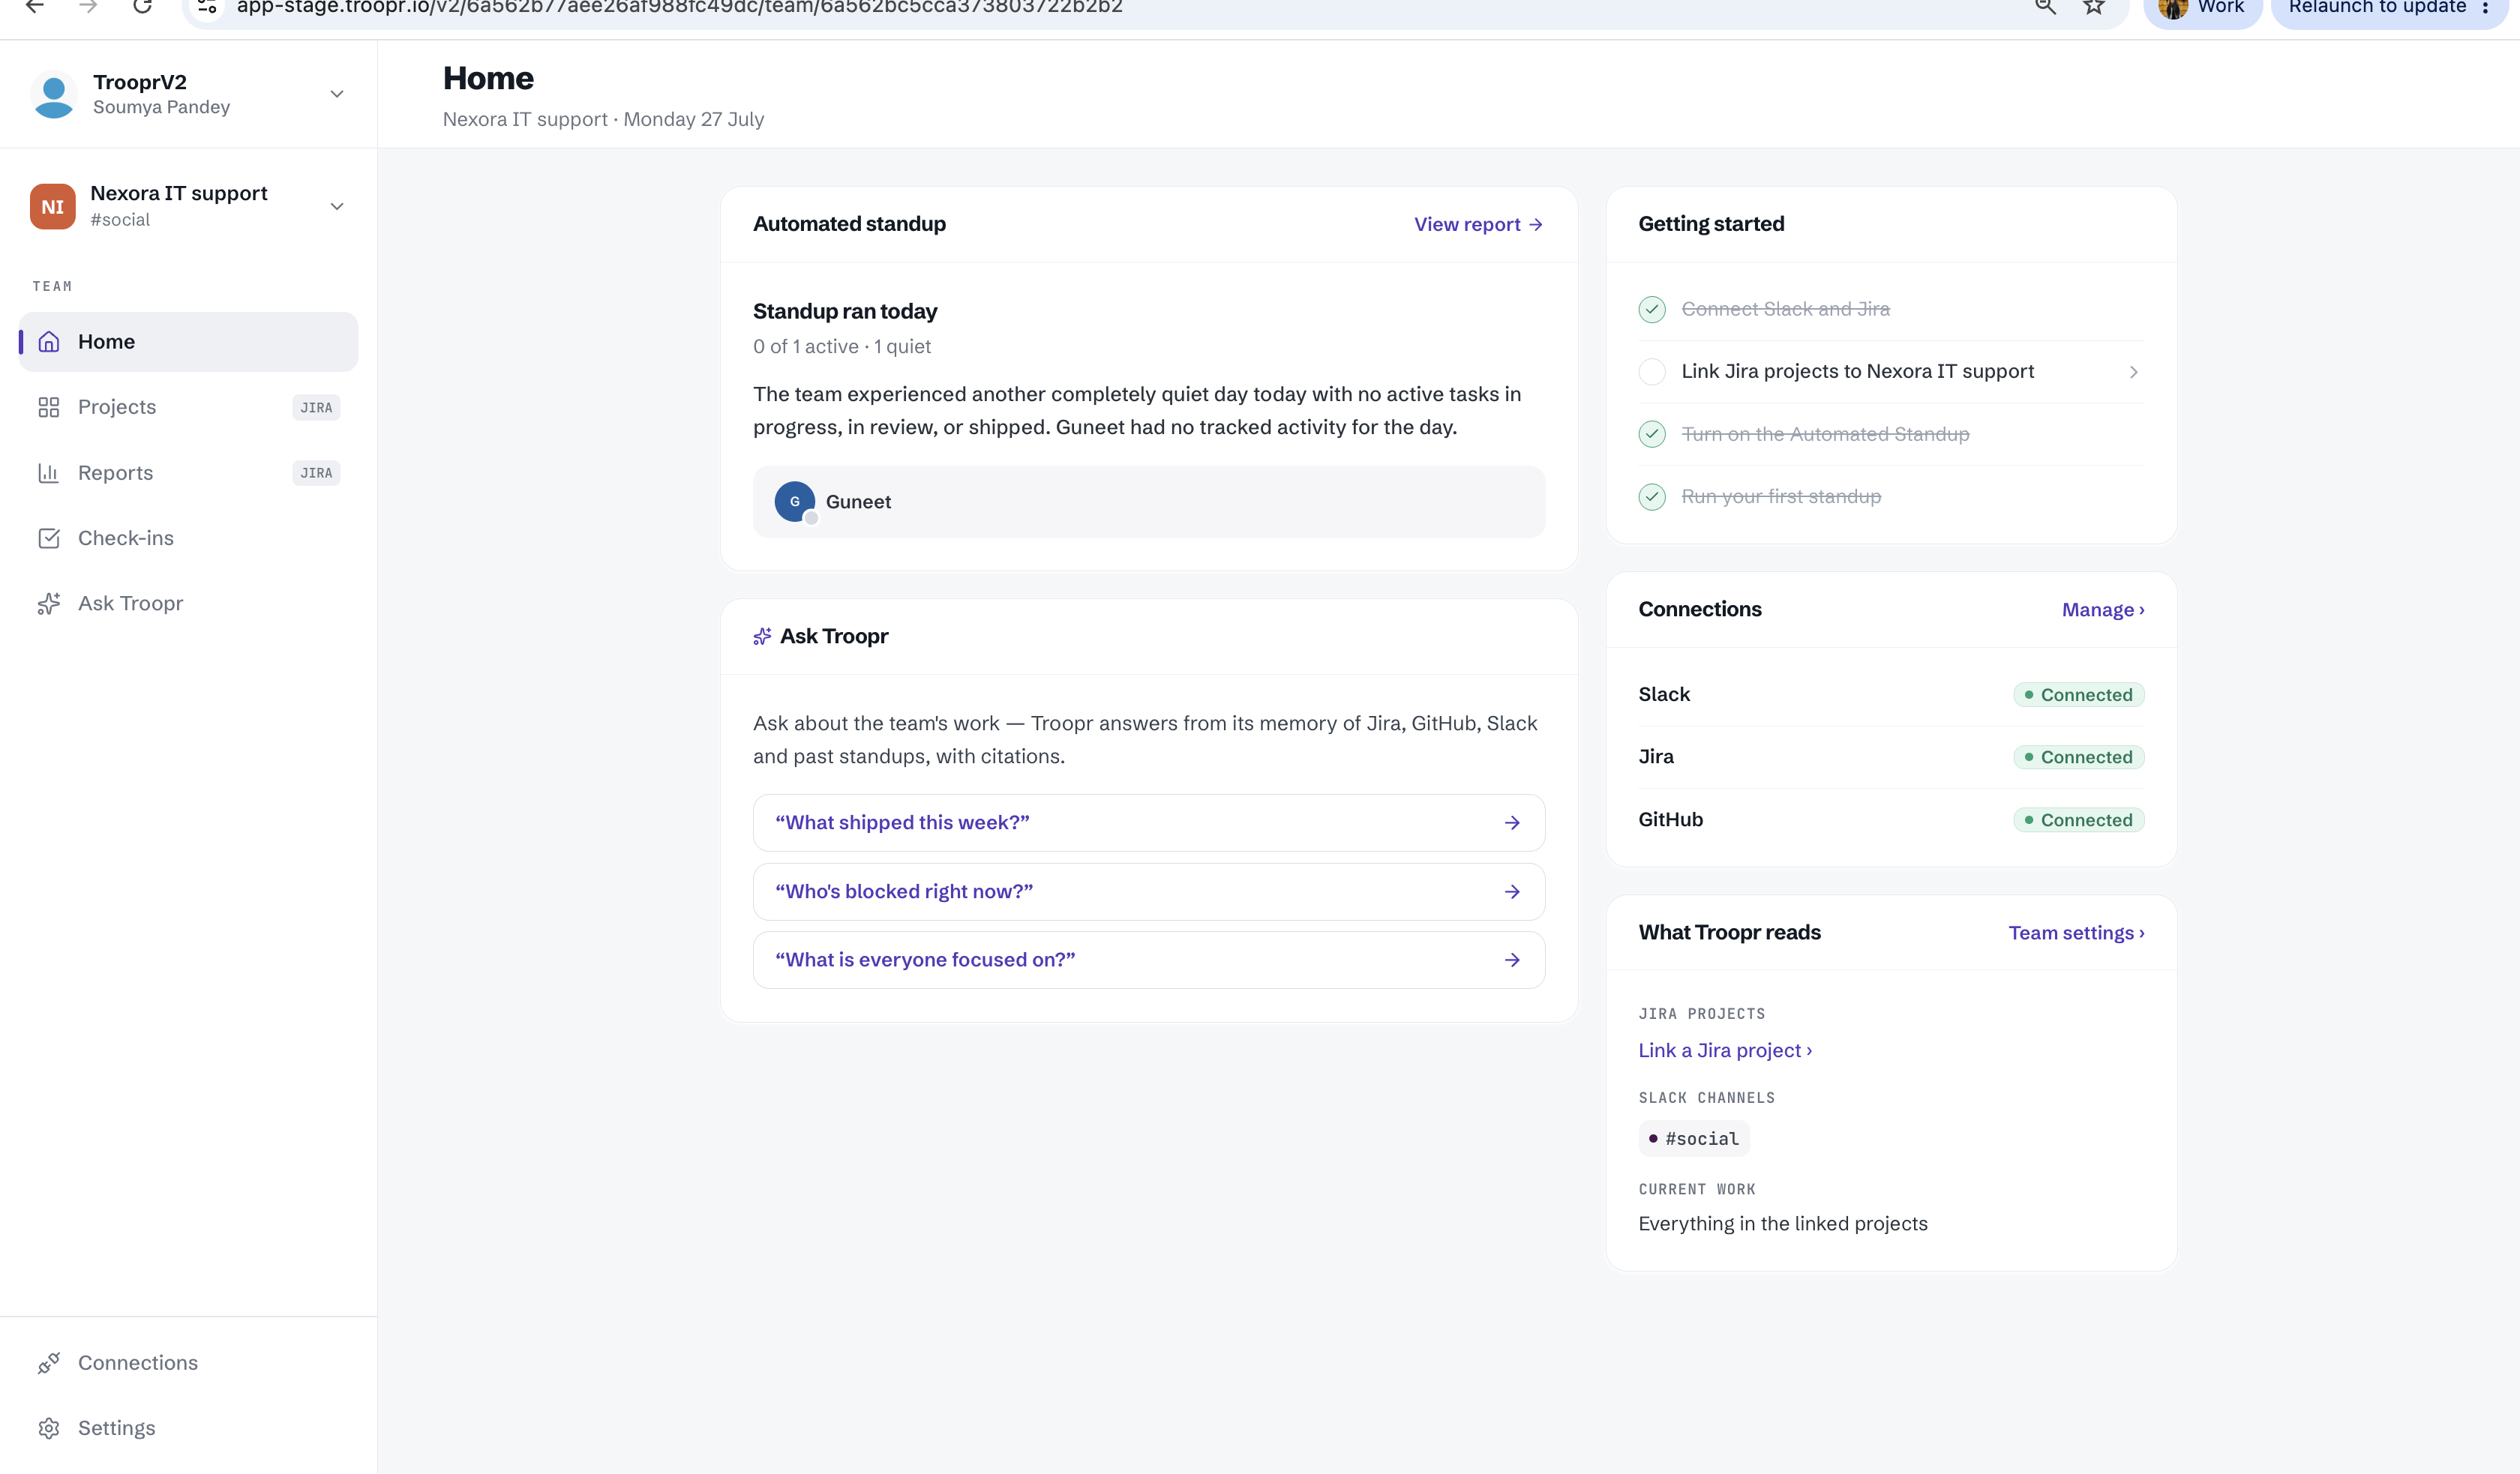Screen dimensions: 2520x1474
Task: Expand the Nexora IT support team chevron
Action: 337,207
